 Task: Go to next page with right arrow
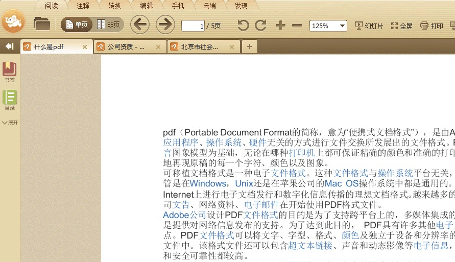pos(165,25)
